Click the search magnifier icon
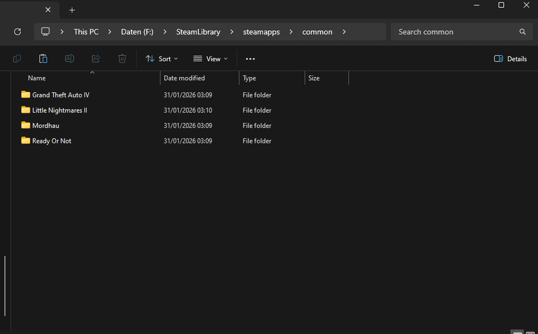The width and height of the screenshot is (538, 334). point(522,32)
